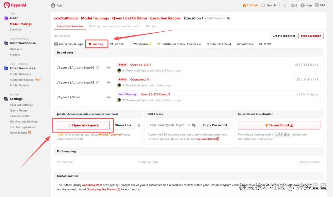Click the language switch icon in header

294,6
